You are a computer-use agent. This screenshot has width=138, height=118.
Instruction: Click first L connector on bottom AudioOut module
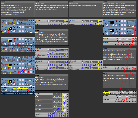116,101
